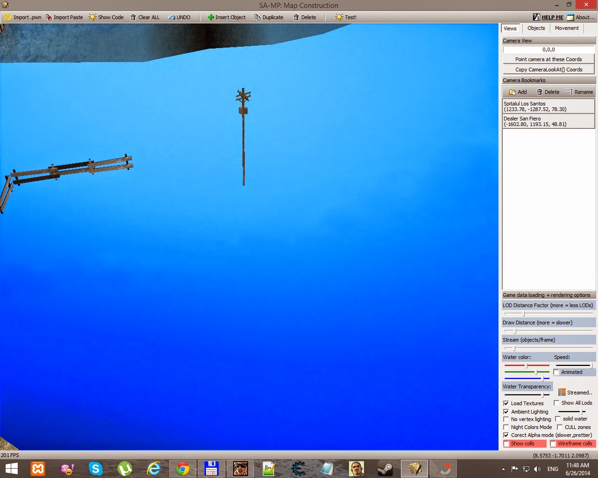The width and height of the screenshot is (598, 478).
Task: Select the Dealer San Fiero bookmark
Action: click(548, 121)
